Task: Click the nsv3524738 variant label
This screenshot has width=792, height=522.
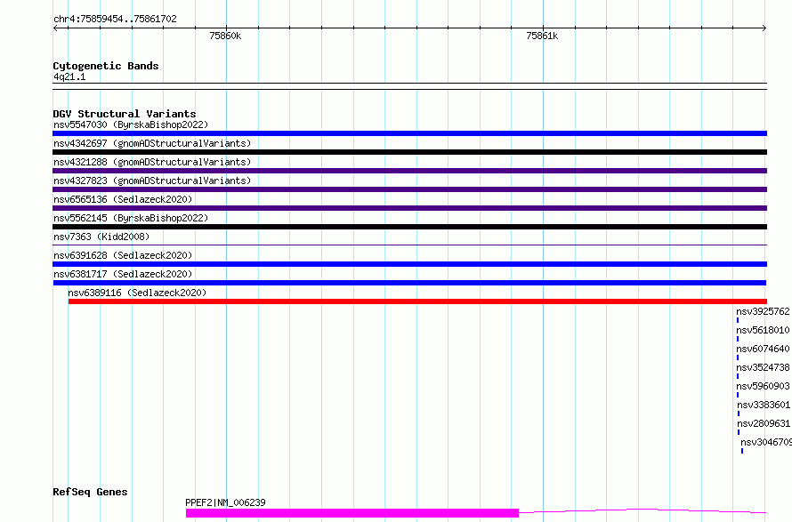Action: [763, 367]
